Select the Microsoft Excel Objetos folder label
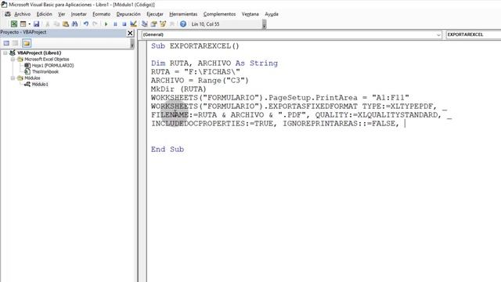Image resolution: width=501 pixels, height=282 pixels. pos(47,60)
